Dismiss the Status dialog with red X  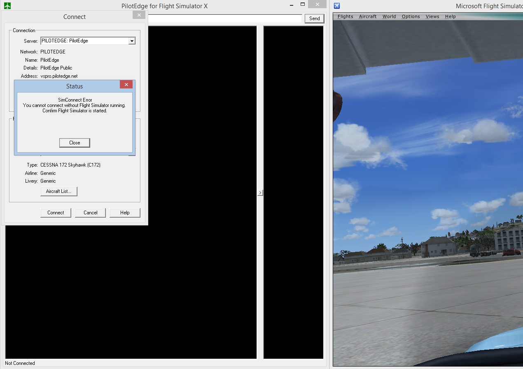click(x=126, y=85)
